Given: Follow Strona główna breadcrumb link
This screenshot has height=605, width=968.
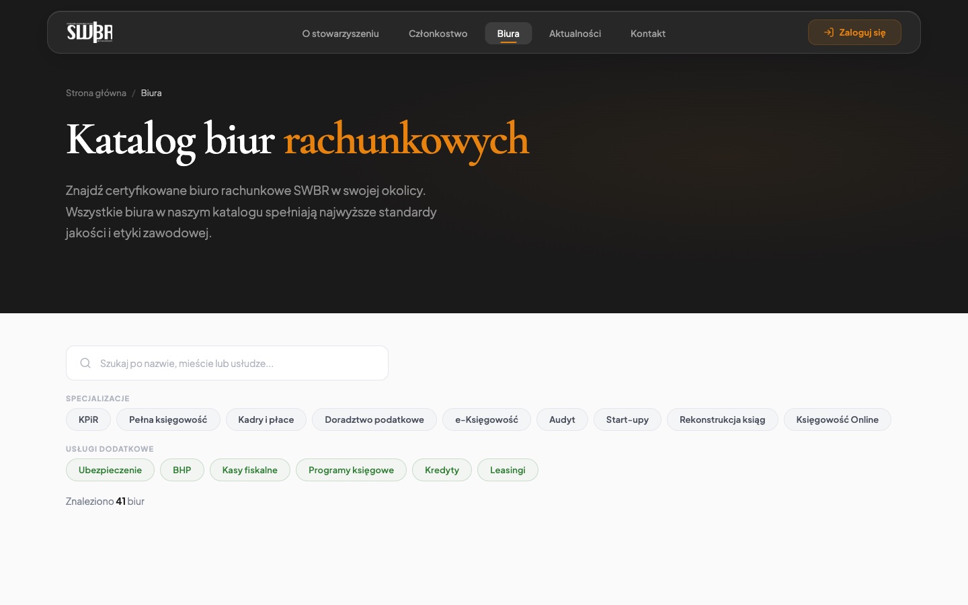Looking at the screenshot, I should click(x=96, y=93).
